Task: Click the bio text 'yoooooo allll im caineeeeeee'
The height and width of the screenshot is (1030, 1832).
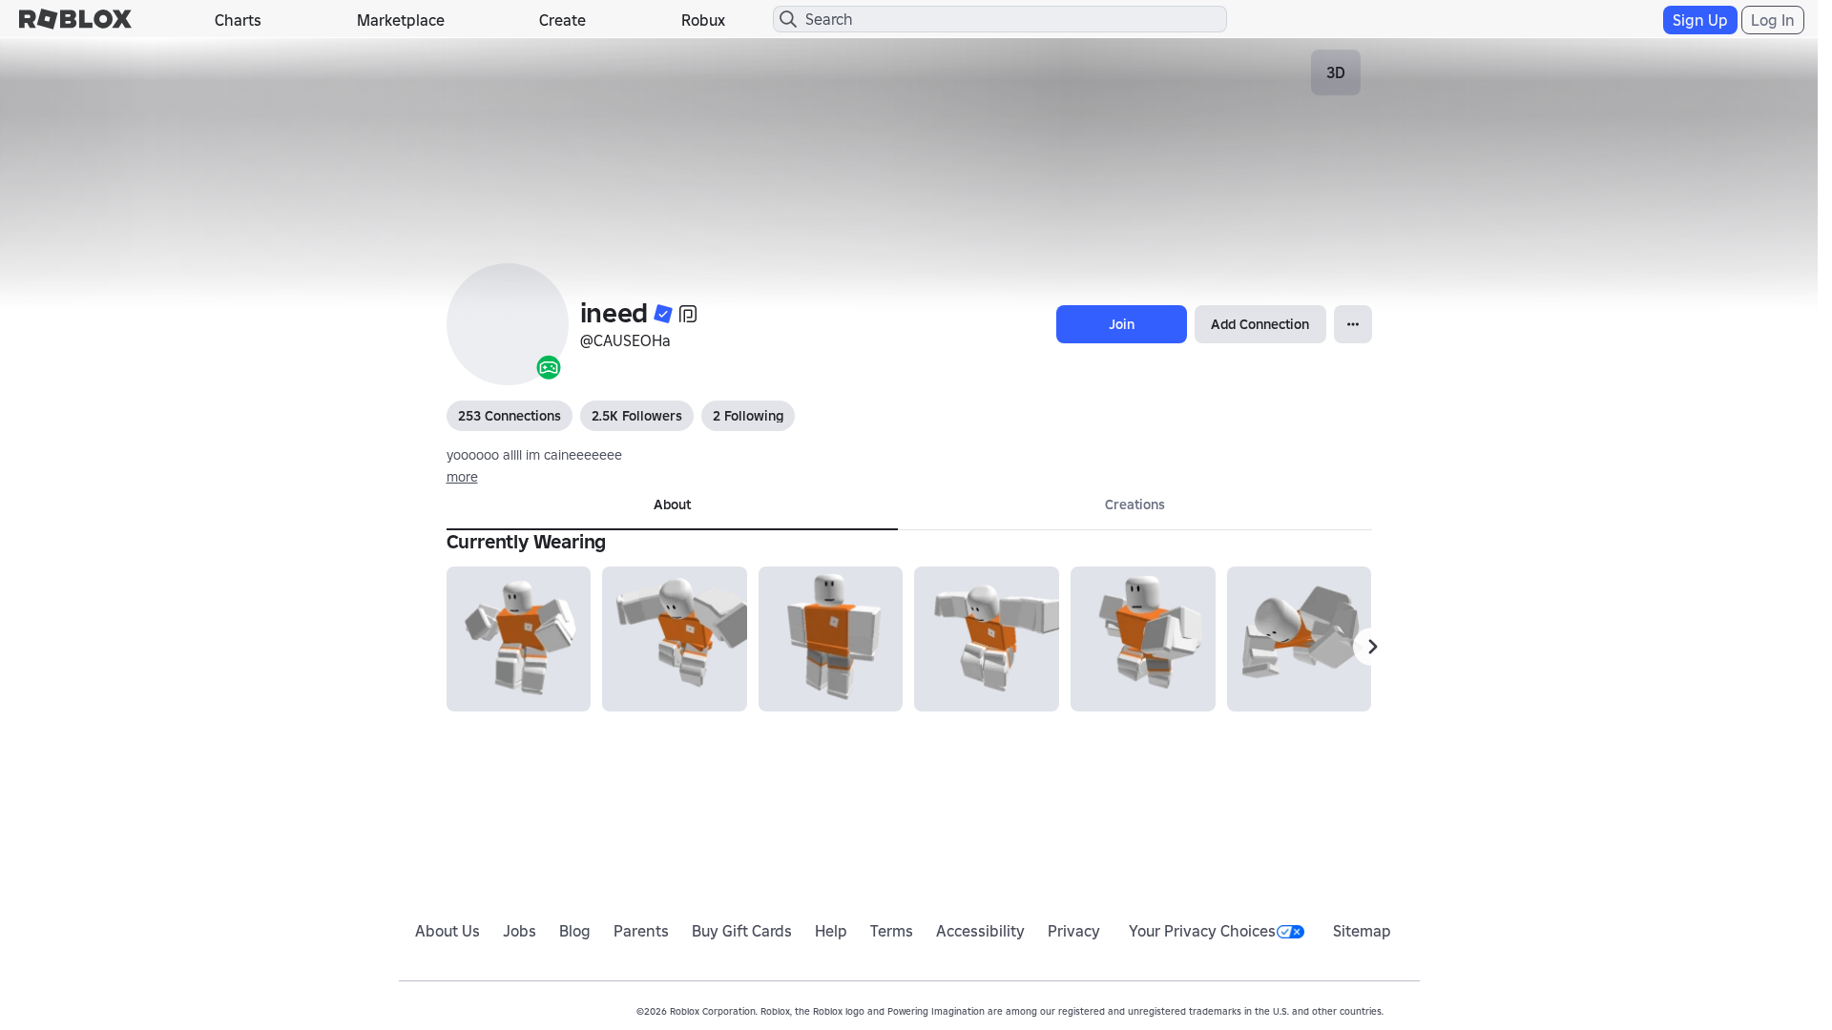Action: tap(534, 455)
